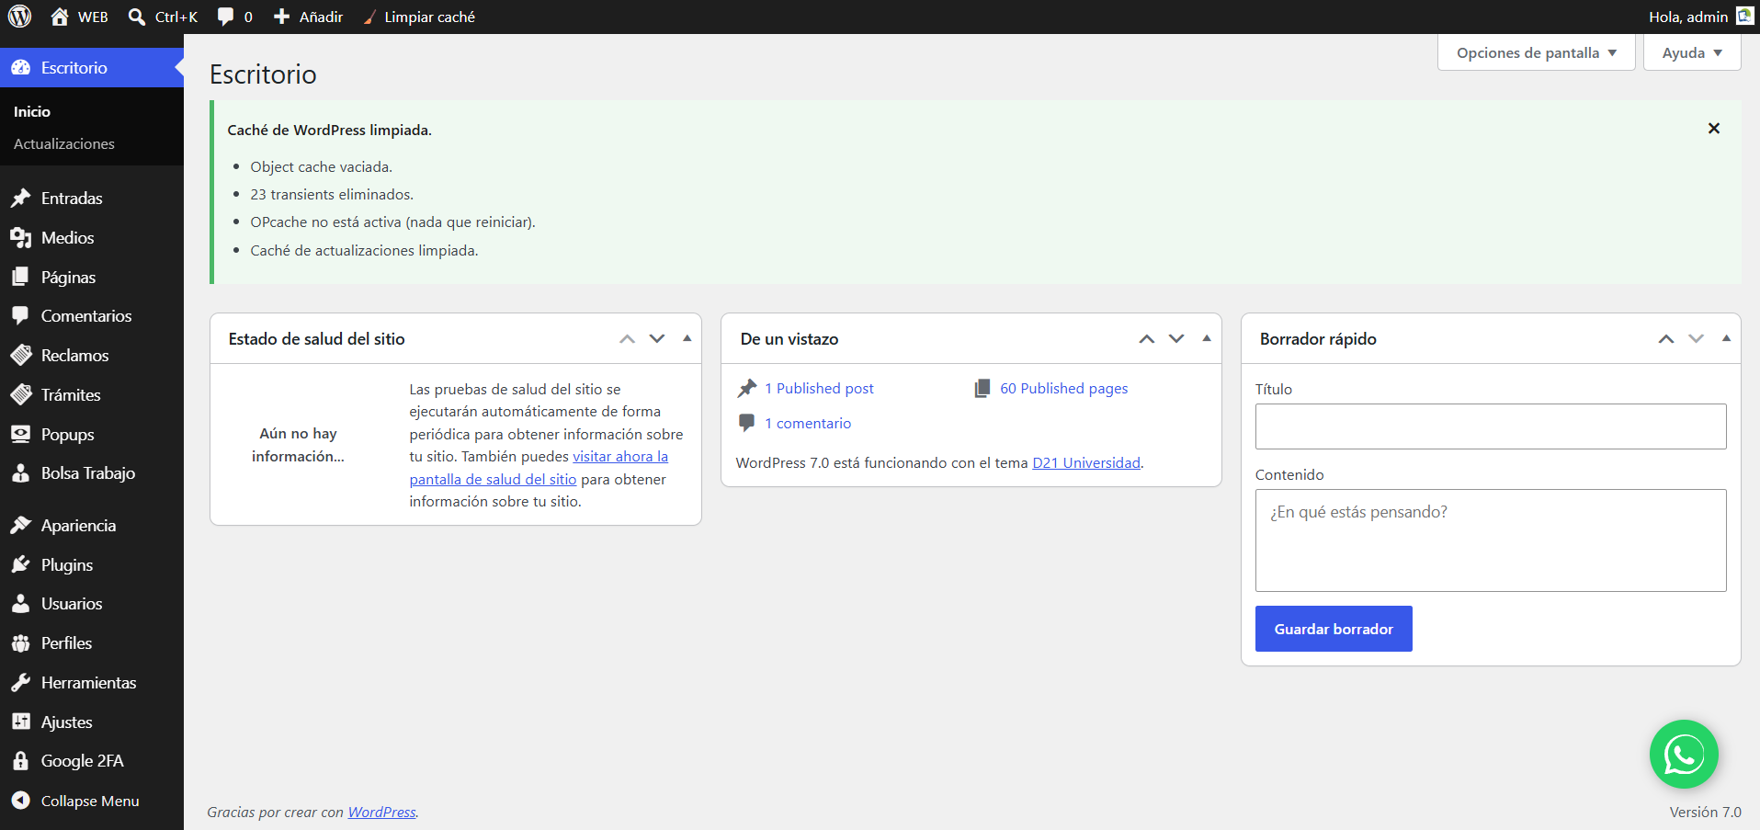Click the Medios media icon
This screenshot has height=830, width=1760.
[20, 238]
